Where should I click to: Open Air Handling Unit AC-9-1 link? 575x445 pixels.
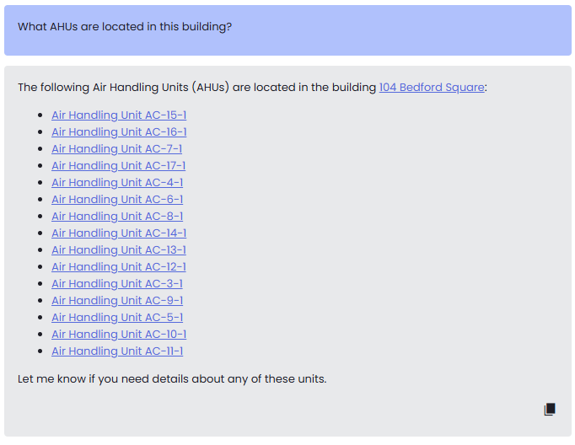point(117,301)
